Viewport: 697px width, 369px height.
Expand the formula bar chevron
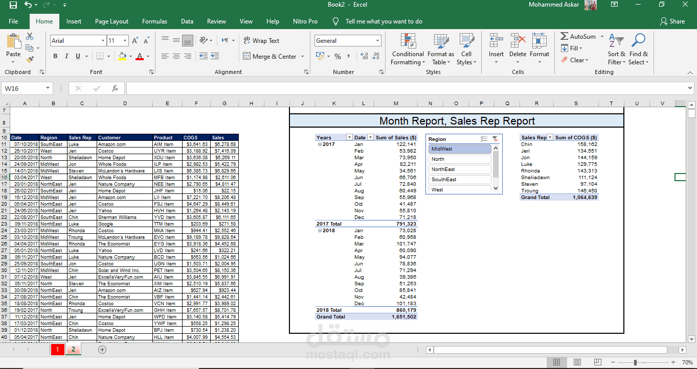click(x=691, y=88)
